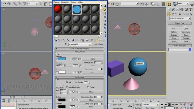The height and width of the screenshot is (109, 194).
Task: Open the Standard Primitives dropdown
Action: pos(189,18)
